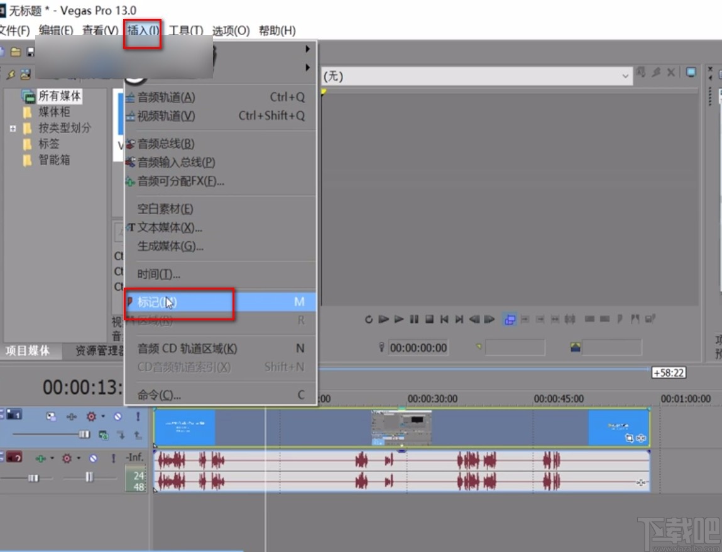Click Play from start button

[x=383, y=319]
